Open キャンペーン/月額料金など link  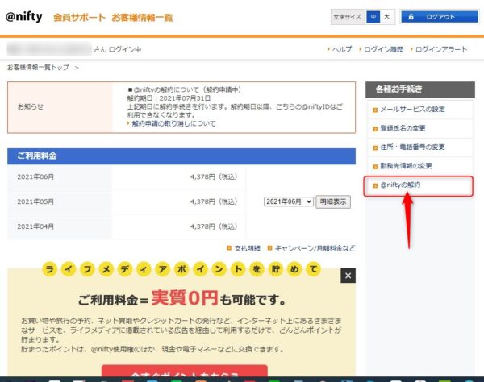tap(315, 248)
